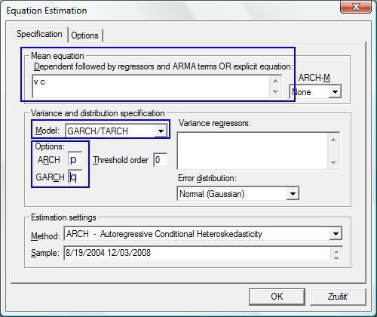
Task: Close the Equation Estimation dialog
Action: [356, 7]
